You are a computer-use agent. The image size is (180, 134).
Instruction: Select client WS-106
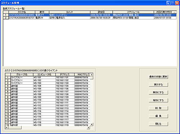pos(44,89)
